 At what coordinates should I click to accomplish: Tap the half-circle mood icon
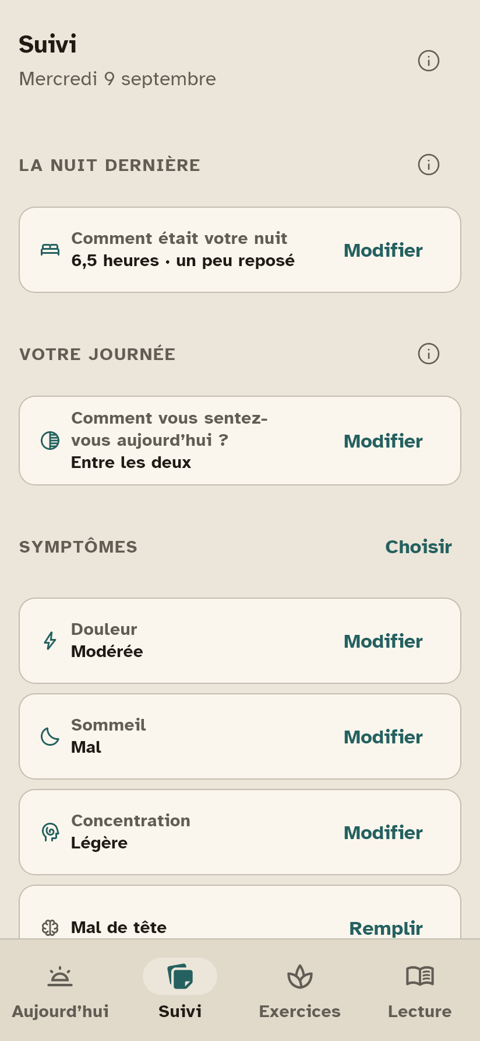(x=50, y=441)
